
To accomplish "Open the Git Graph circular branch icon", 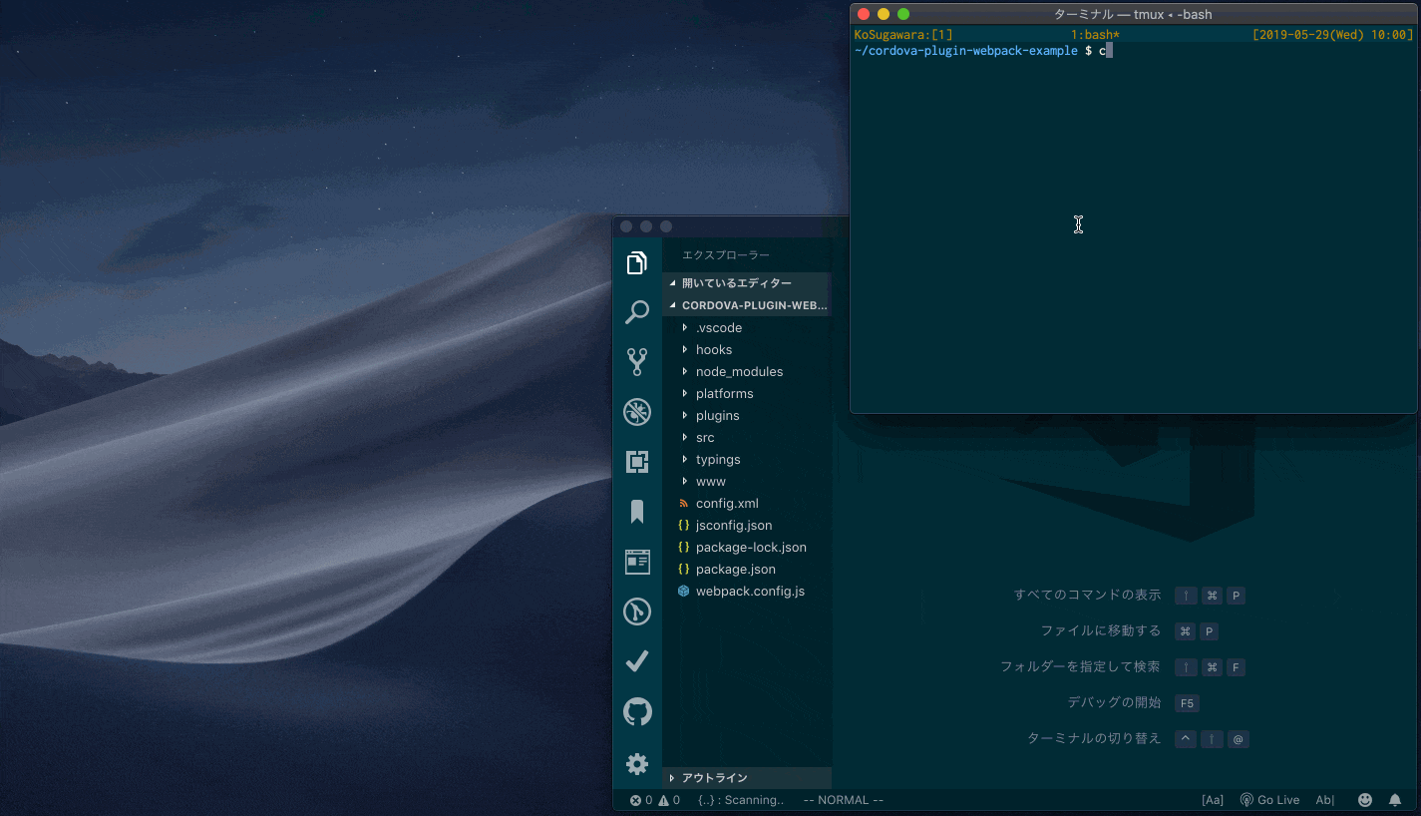I will click(x=637, y=612).
